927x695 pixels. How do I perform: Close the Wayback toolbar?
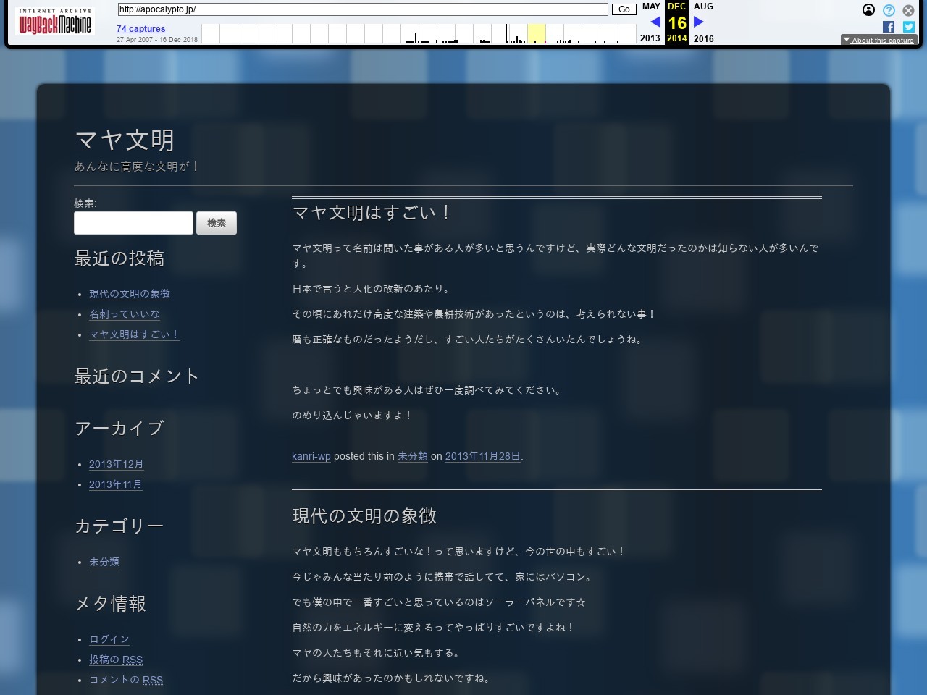908,10
